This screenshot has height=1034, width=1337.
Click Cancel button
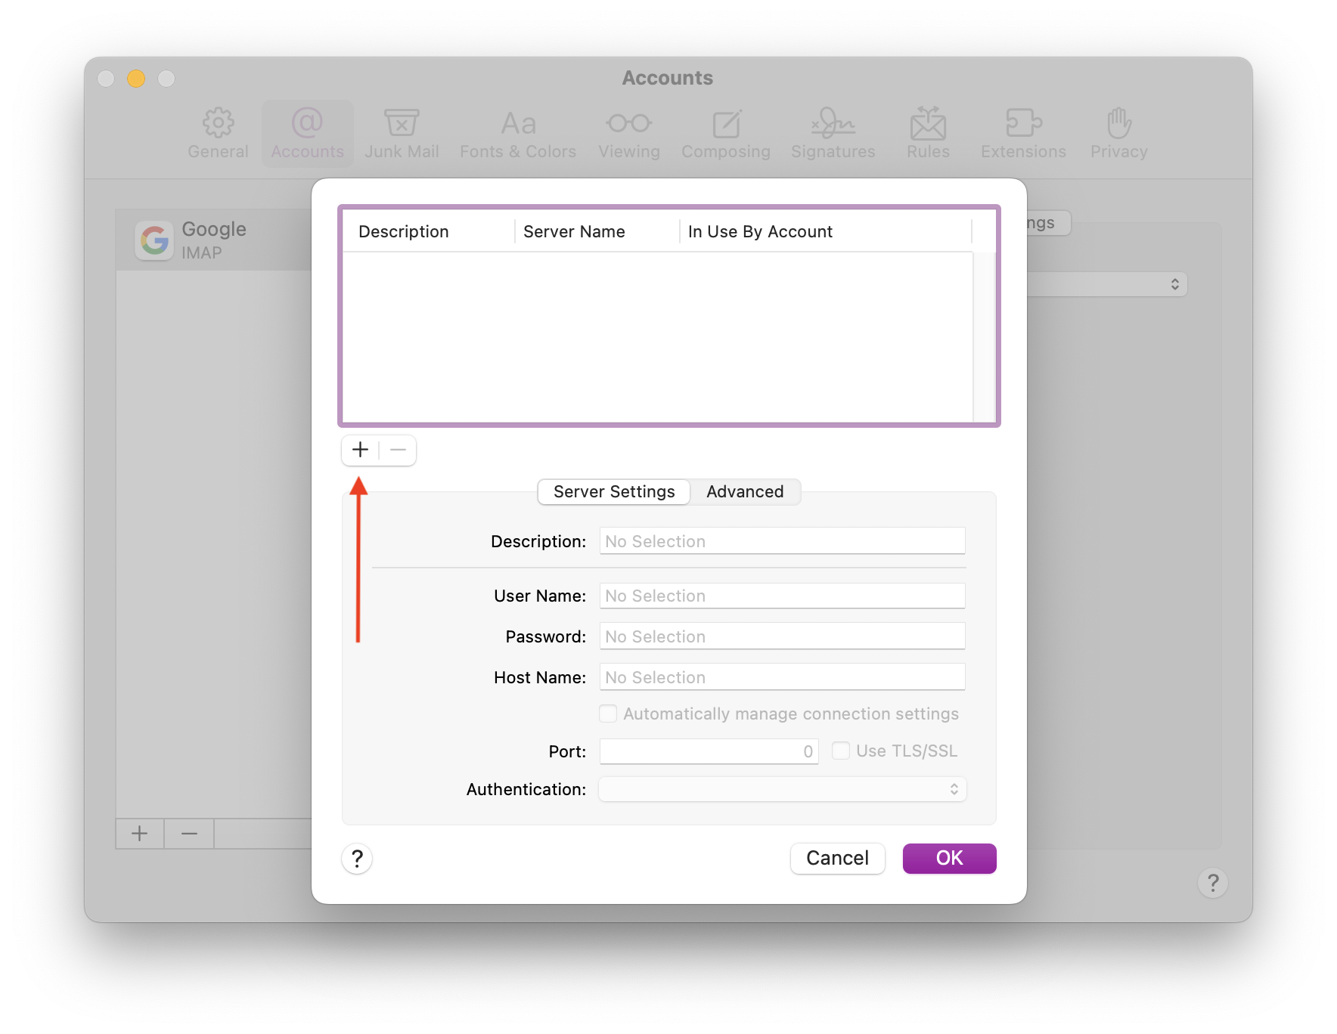point(837,858)
